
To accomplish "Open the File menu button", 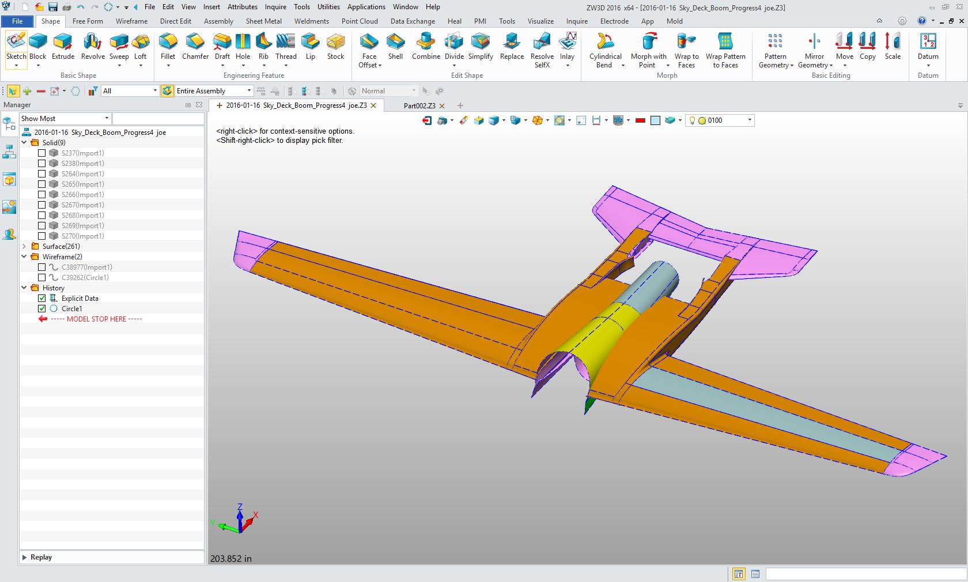I will coord(17,21).
